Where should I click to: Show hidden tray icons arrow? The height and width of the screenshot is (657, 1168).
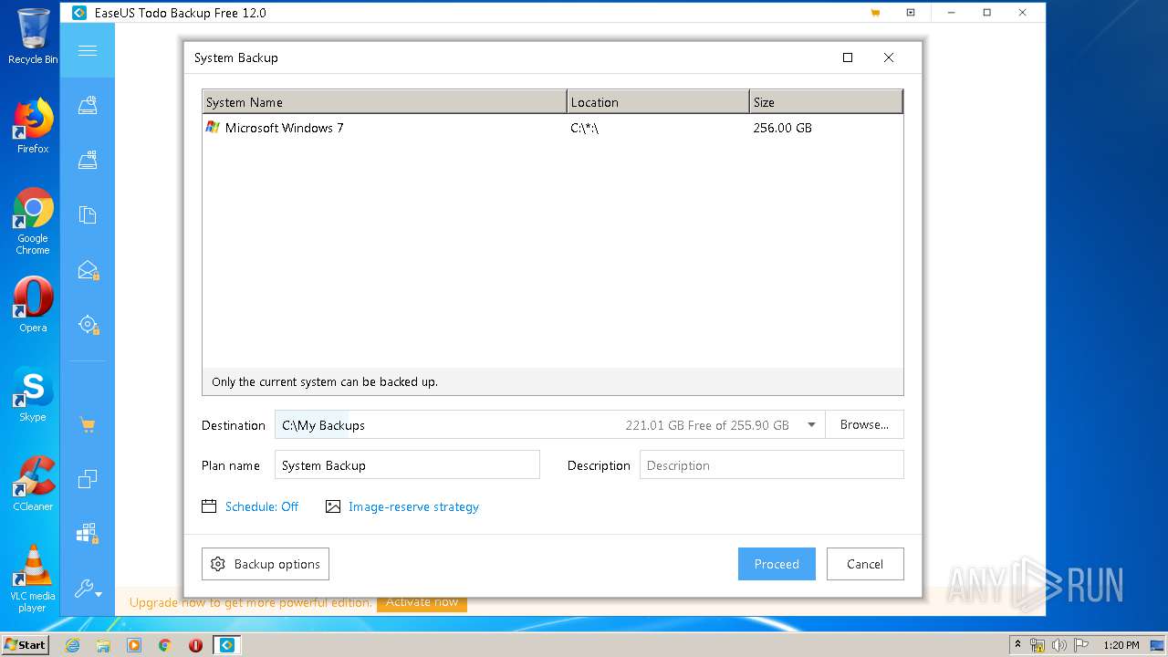(1017, 645)
